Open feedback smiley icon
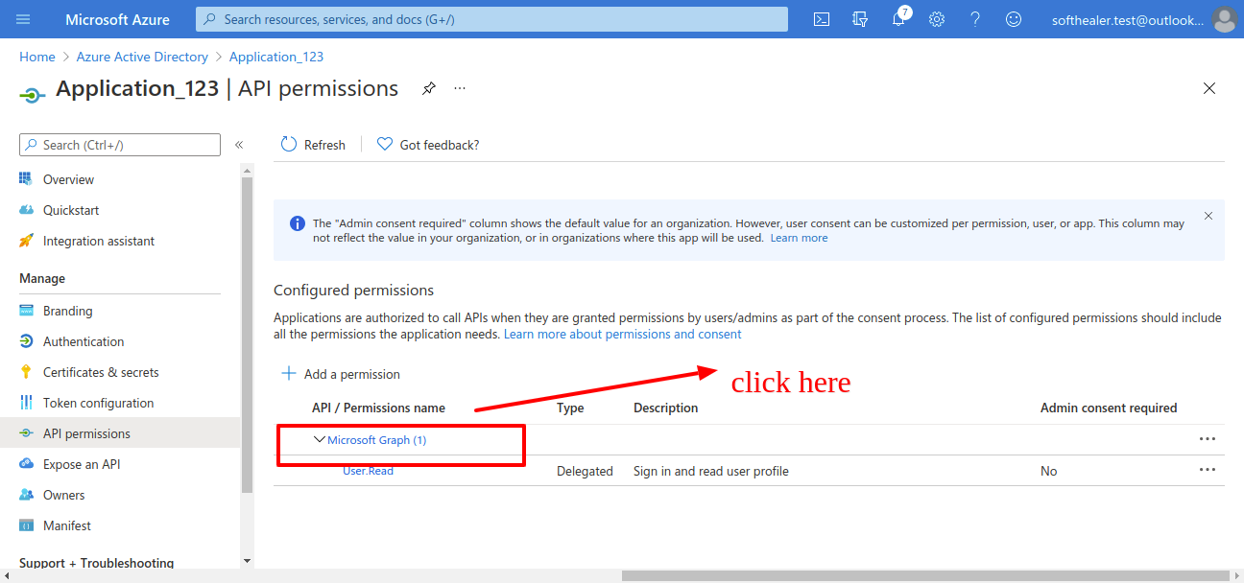This screenshot has width=1244, height=583. [1014, 19]
